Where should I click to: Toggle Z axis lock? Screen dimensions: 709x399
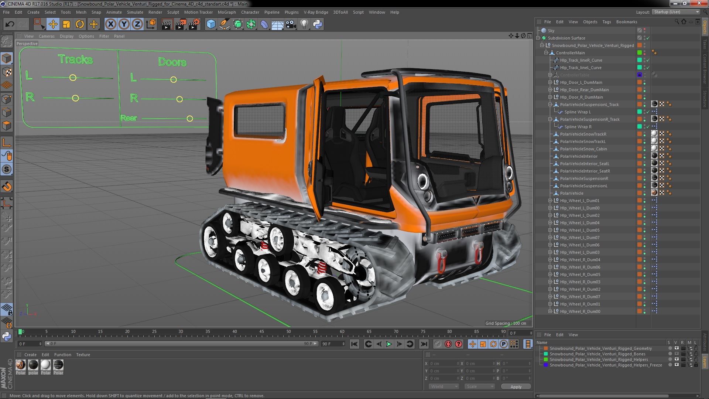(x=137, y=24)
